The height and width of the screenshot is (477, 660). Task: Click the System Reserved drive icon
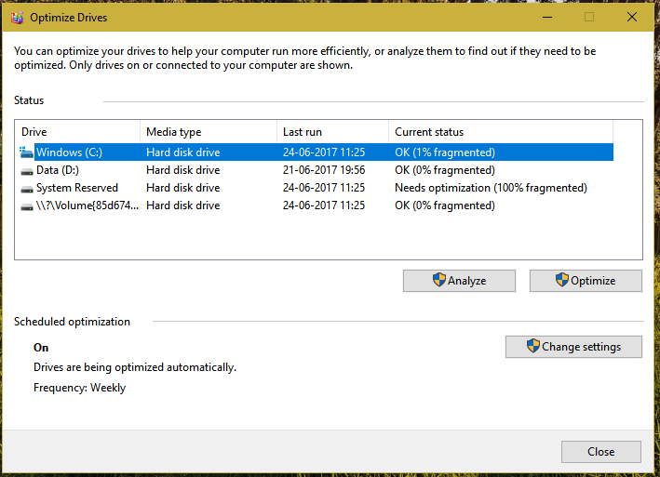pyautogui.click(x=27, y=189)
